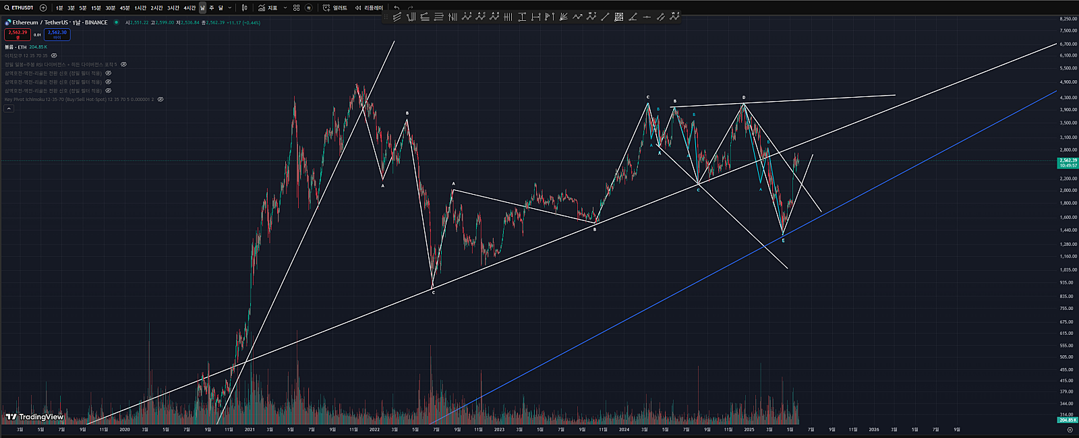Screen dimensions: 1079x438
Task: Select the 날 (daily) interval
Action: click(x=202, y=8)
